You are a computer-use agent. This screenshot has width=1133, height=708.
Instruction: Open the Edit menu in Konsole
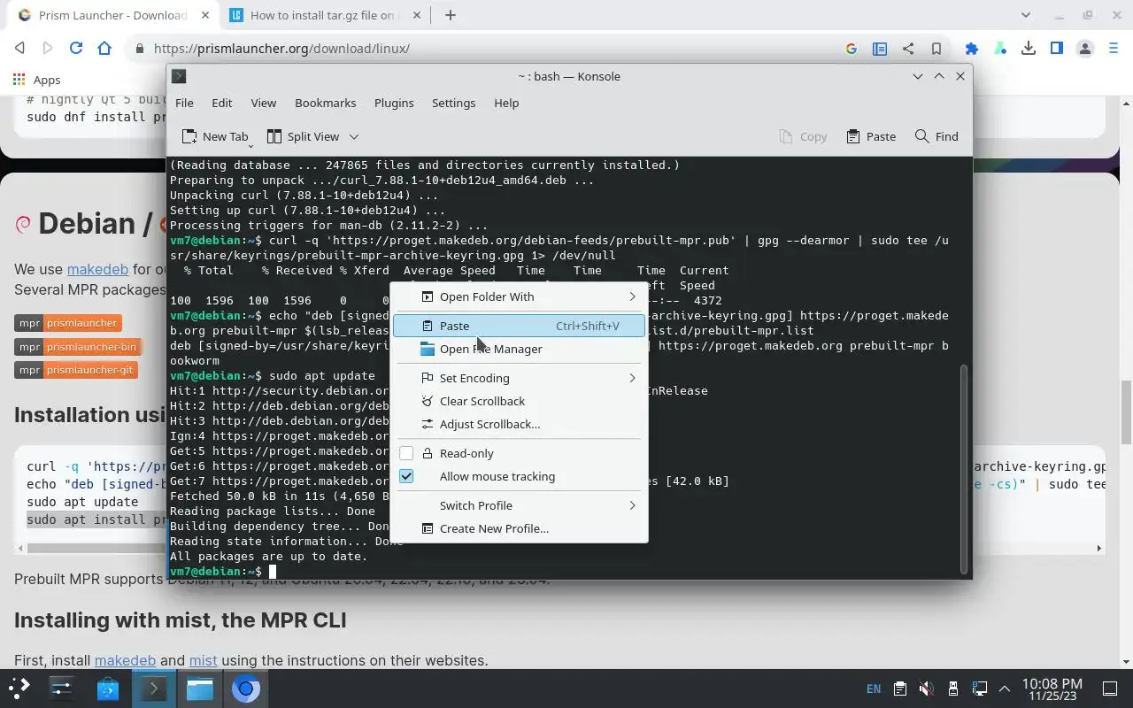[221, 103]
